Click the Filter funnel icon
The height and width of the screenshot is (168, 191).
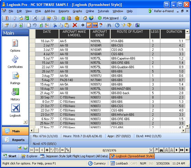point(101,25)
